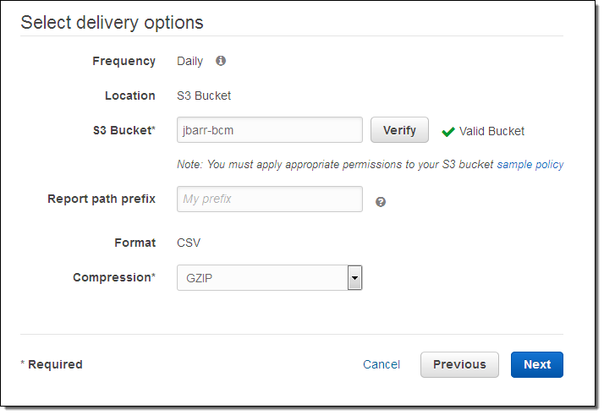Click the Format label
The height and width of the screenshot is (415, 604).
[x=135, y=243]
